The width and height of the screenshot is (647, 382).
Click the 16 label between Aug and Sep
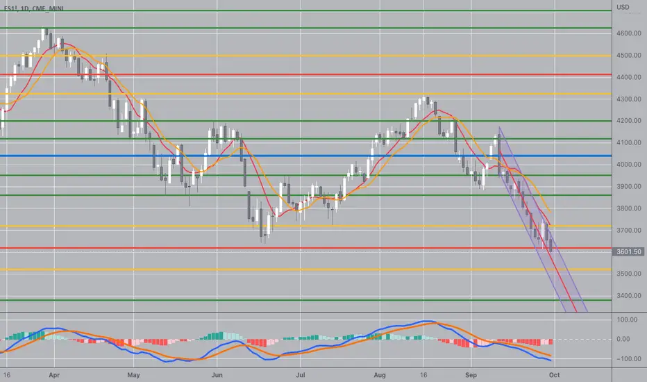(x=423, y=375)
